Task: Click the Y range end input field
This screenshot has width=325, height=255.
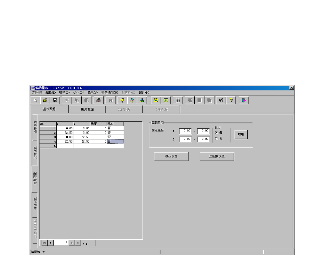Action: click(203, 140)
